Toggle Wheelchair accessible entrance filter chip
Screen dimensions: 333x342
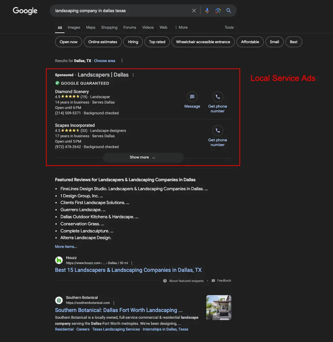pos(203,42)
